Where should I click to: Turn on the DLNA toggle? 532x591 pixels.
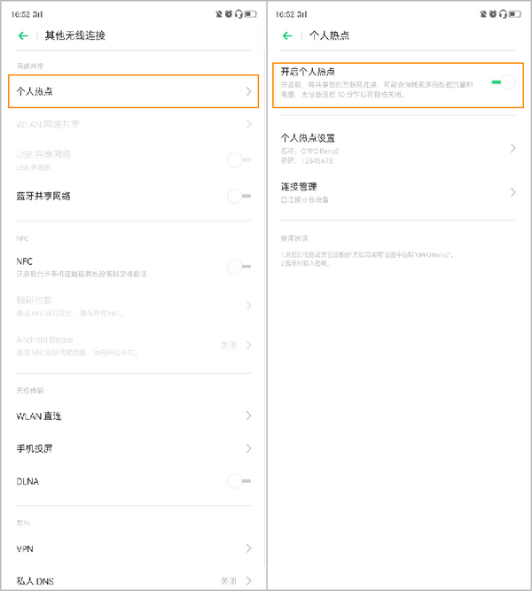point(235,481)
